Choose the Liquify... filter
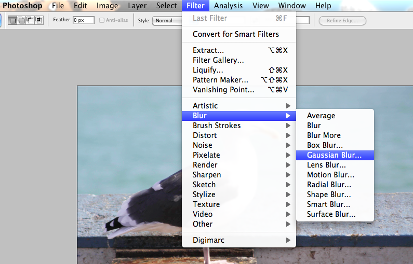The width and height of the screenshot is (413, 264). (239, 70)
